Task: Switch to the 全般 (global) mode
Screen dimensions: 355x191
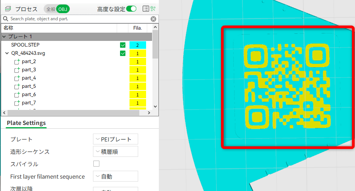Action: point(50,9)
